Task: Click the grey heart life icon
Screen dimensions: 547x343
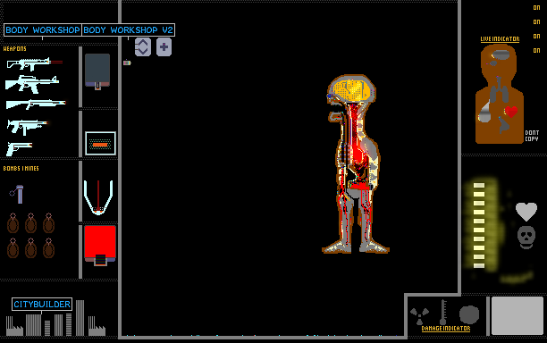Action: (x=526, y=212)
